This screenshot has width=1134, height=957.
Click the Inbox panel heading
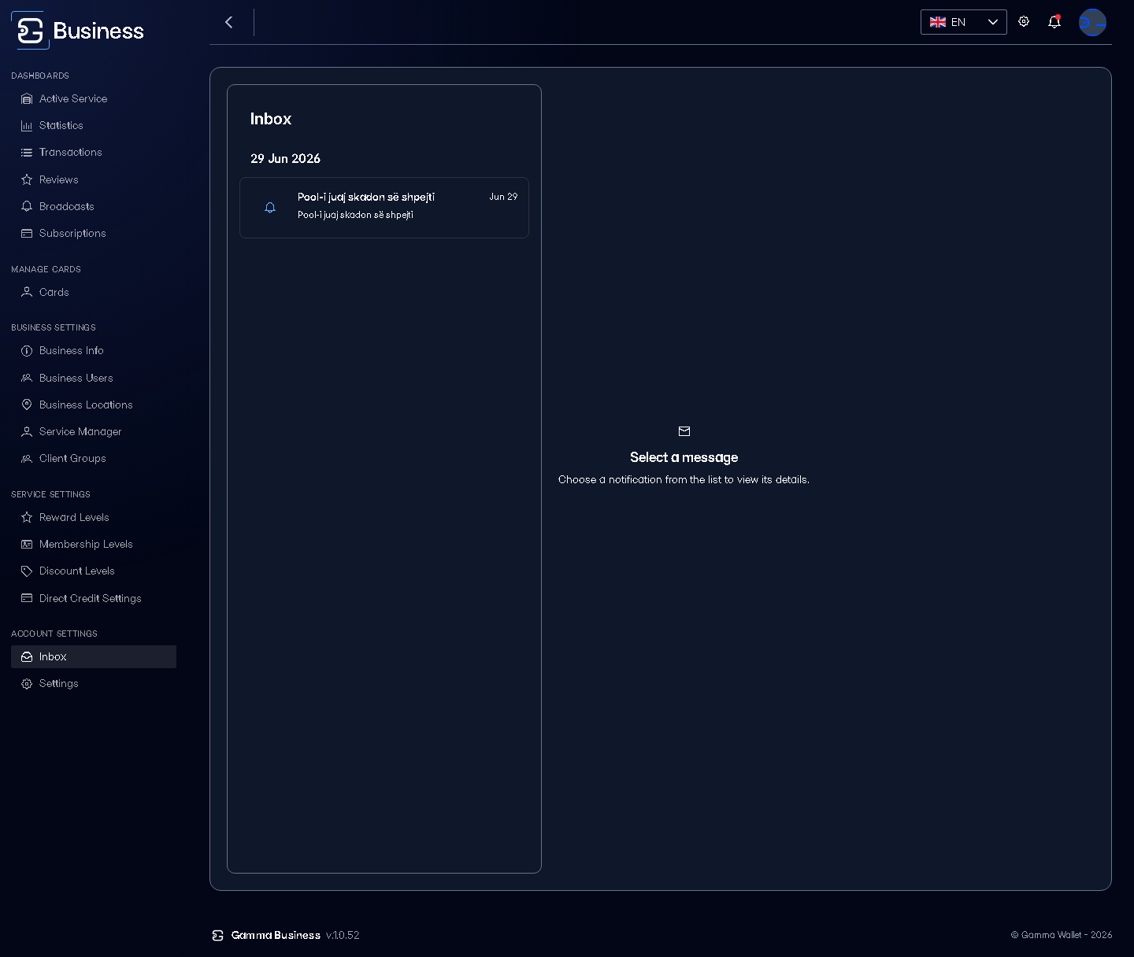click(x=271, y=119)
